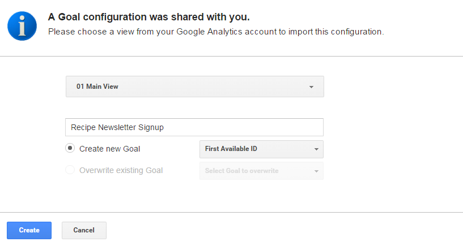Click the 01 Main View label text
This screenshot has height=246, width=463.
(x=97, y=87)
